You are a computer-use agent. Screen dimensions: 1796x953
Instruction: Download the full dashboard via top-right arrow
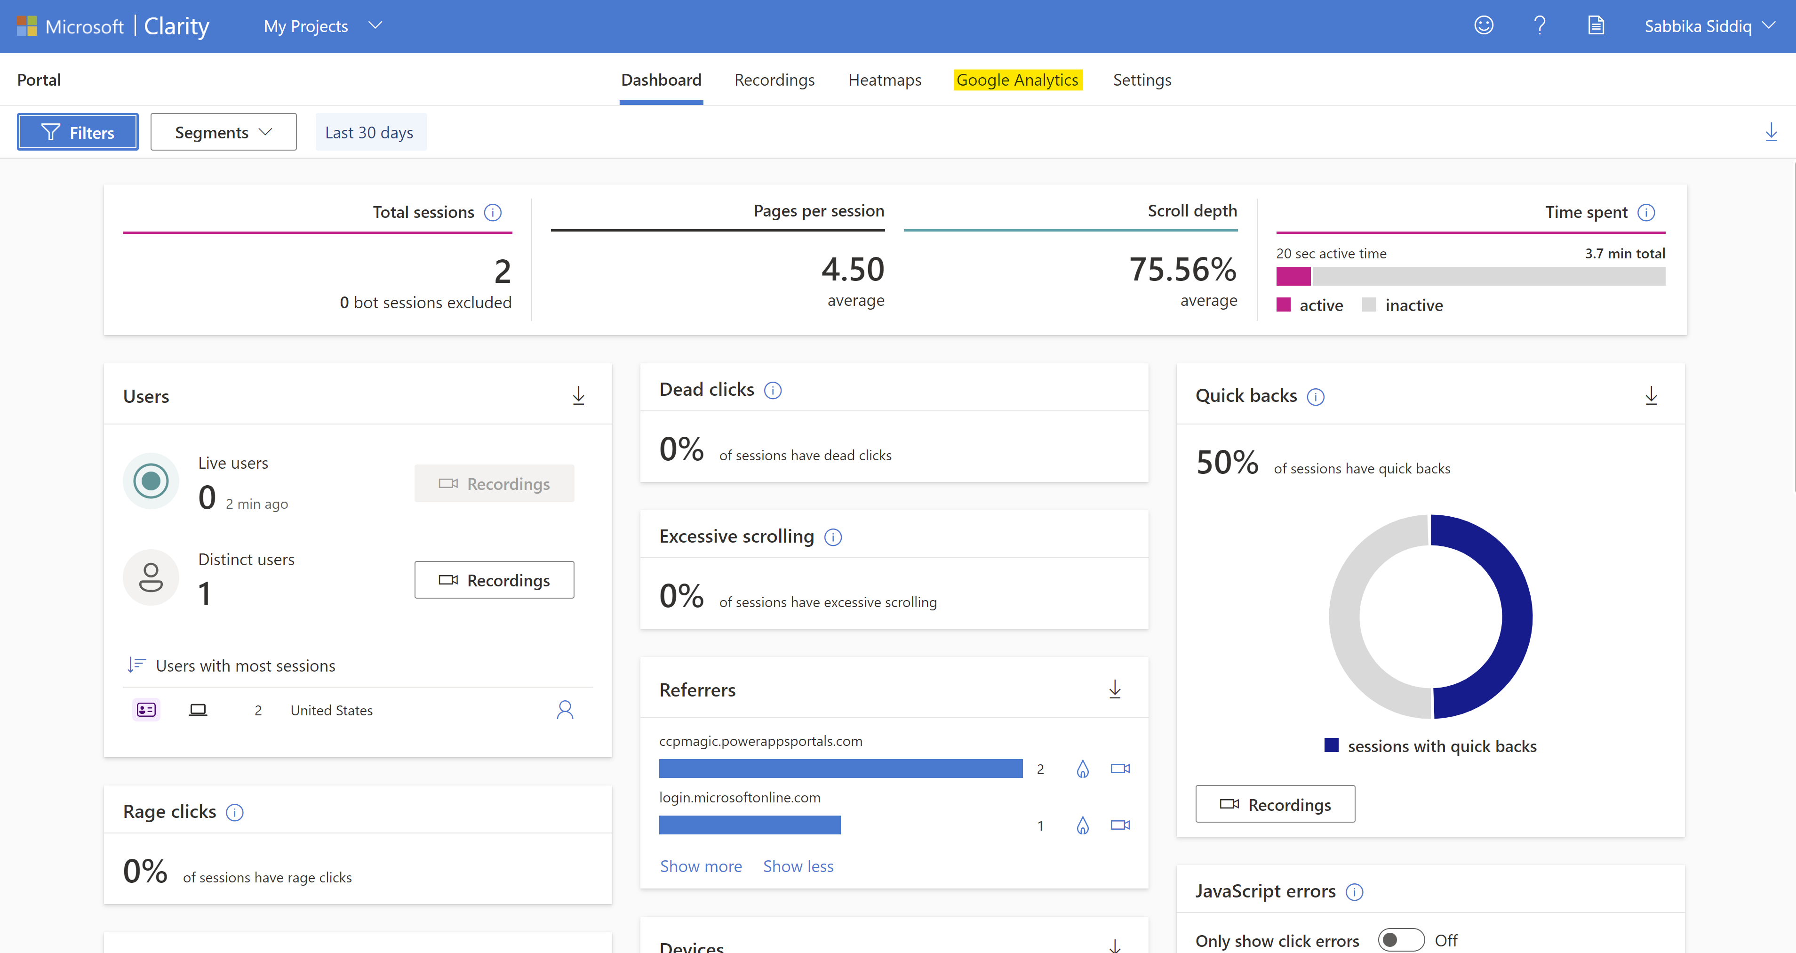coord(1771,132)
